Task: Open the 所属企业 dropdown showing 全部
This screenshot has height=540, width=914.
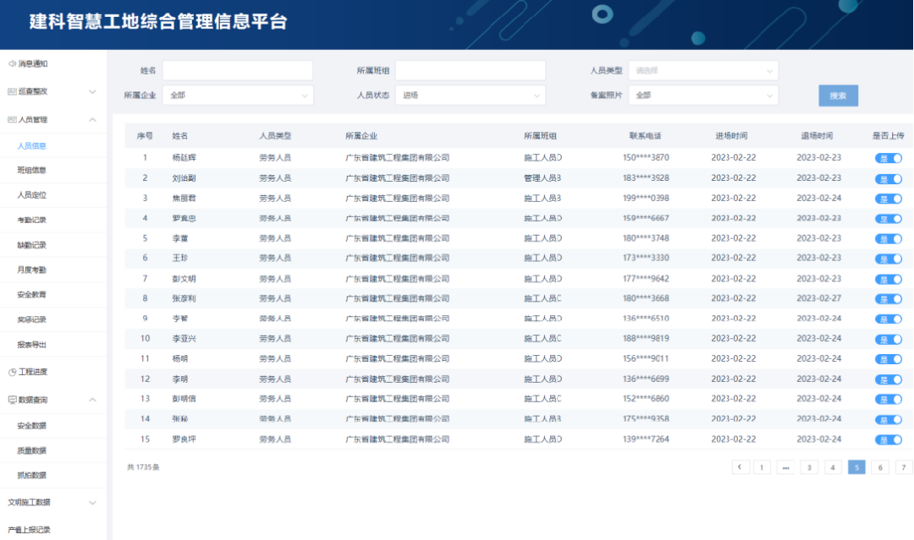Action: [237, 95]
